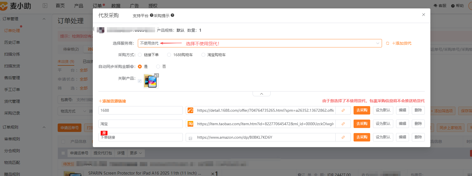Click 详情 in the order row
472x176 pixels.
(121, 153)
